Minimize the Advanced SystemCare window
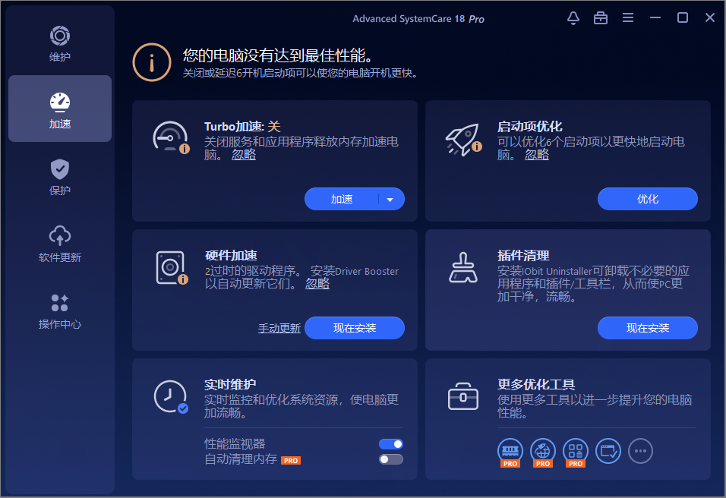726x498 pixels. point(655,17)
